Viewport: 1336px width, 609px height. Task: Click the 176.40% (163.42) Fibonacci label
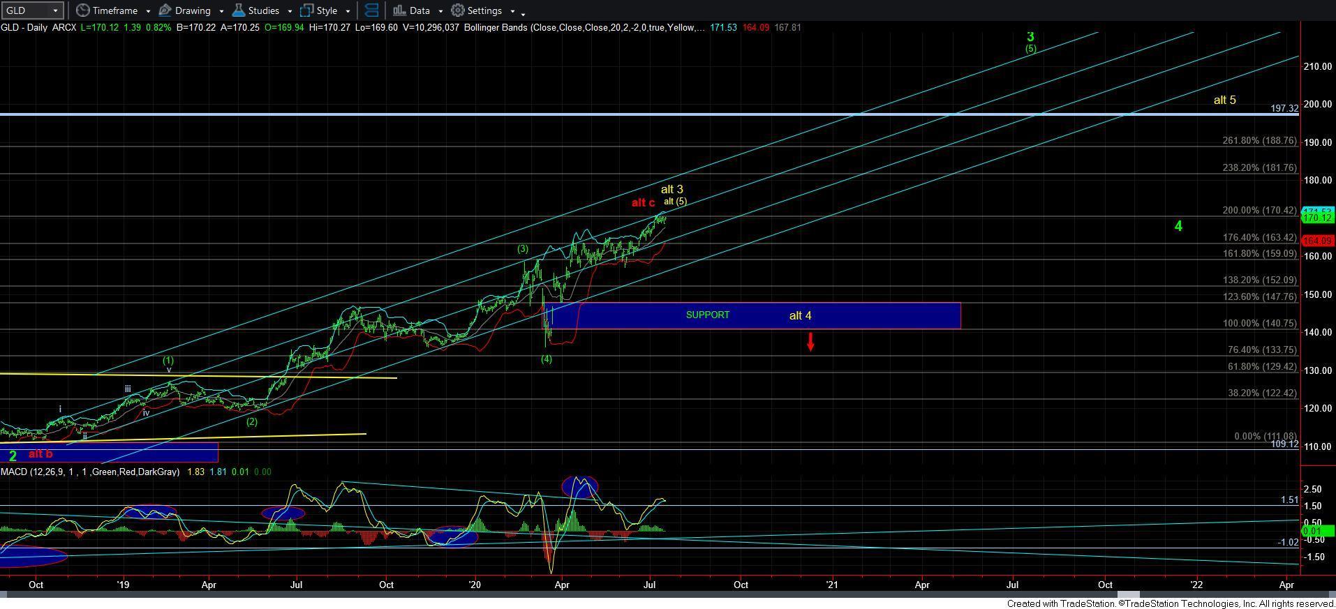pyautogui.click(x=1259, y=238)
